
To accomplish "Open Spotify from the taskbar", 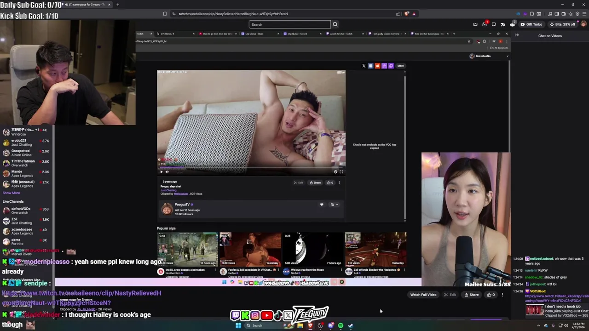I will (x=341, y=325).
